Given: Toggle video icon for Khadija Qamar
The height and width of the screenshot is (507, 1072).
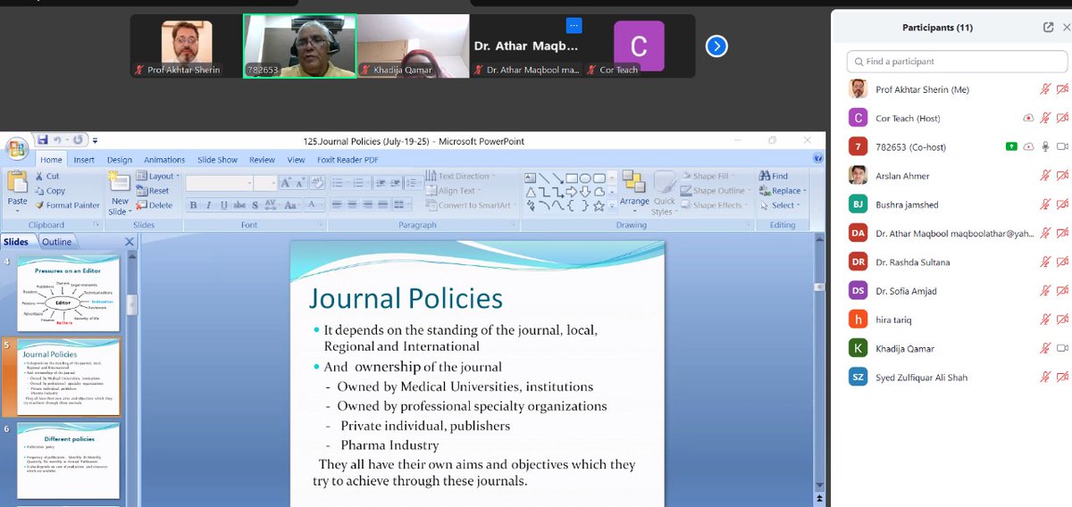Looking at the screenshot, I should point(1062,348).
